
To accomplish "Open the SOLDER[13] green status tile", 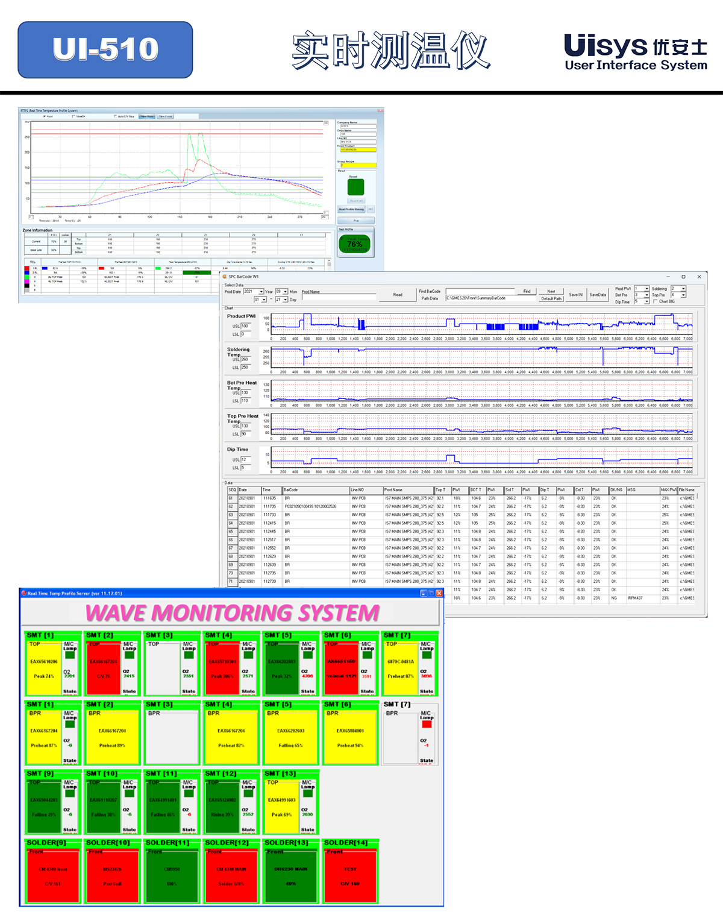I will point(290,876).
